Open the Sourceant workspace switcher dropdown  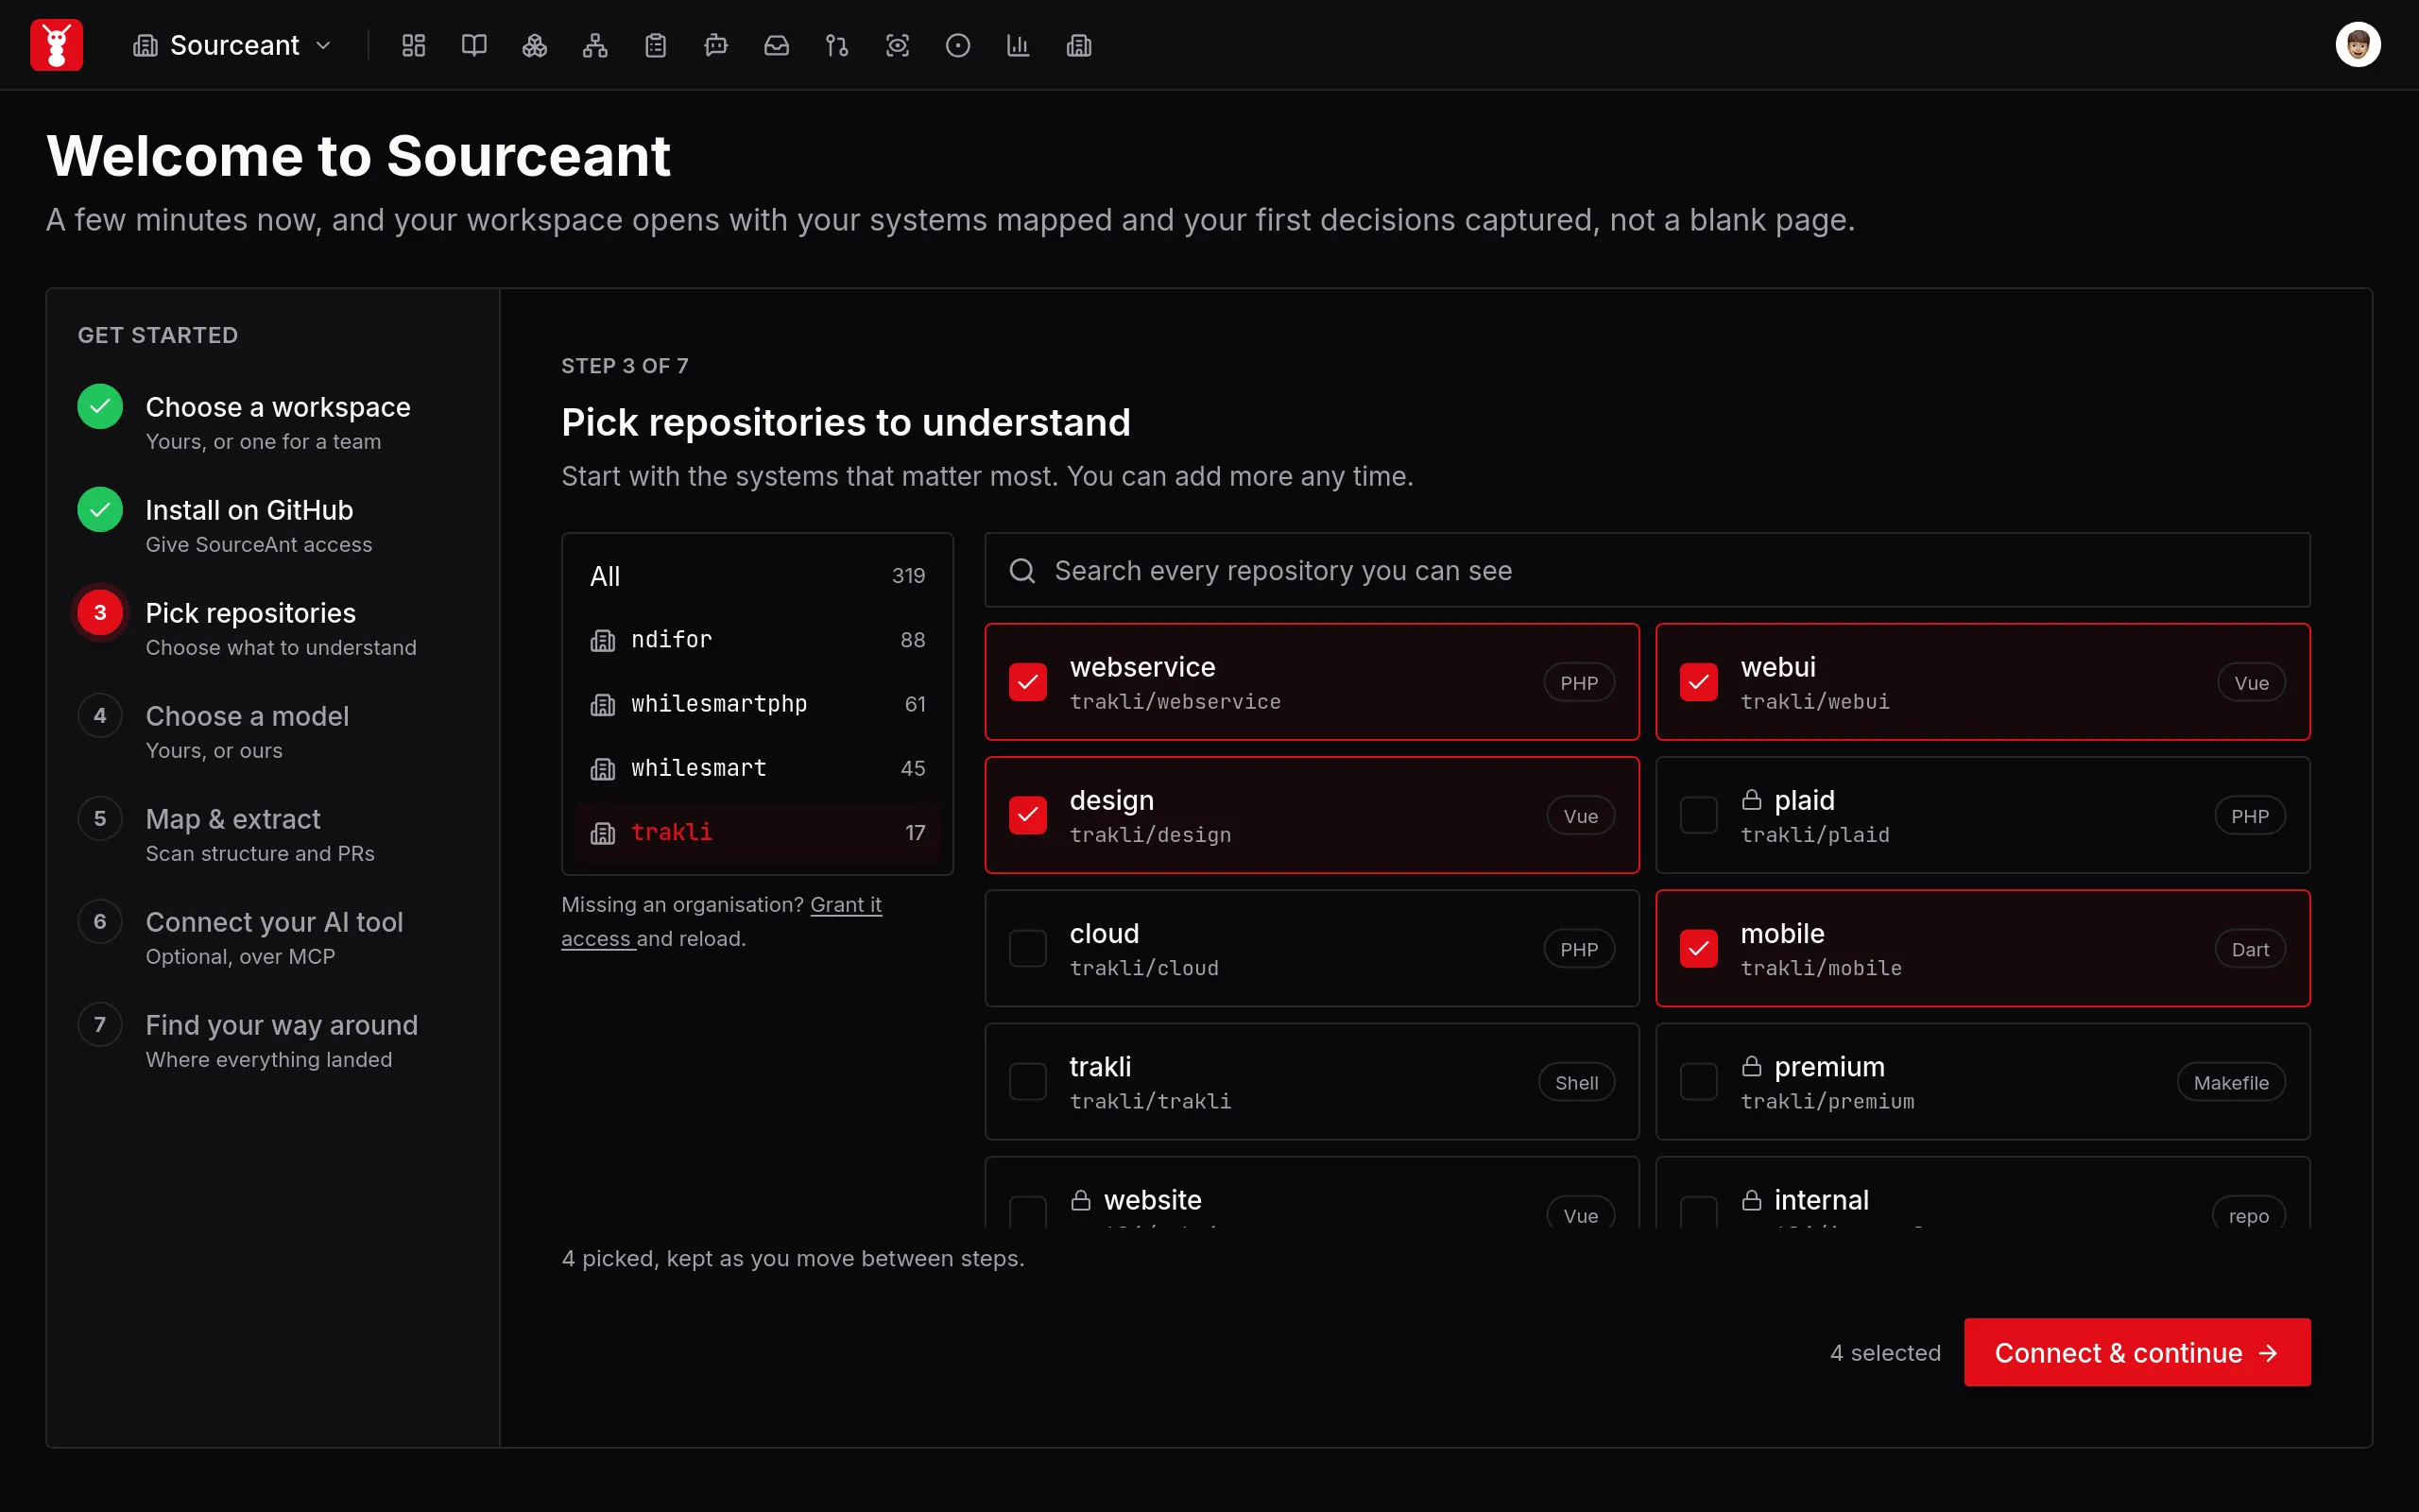pos(232,45)
